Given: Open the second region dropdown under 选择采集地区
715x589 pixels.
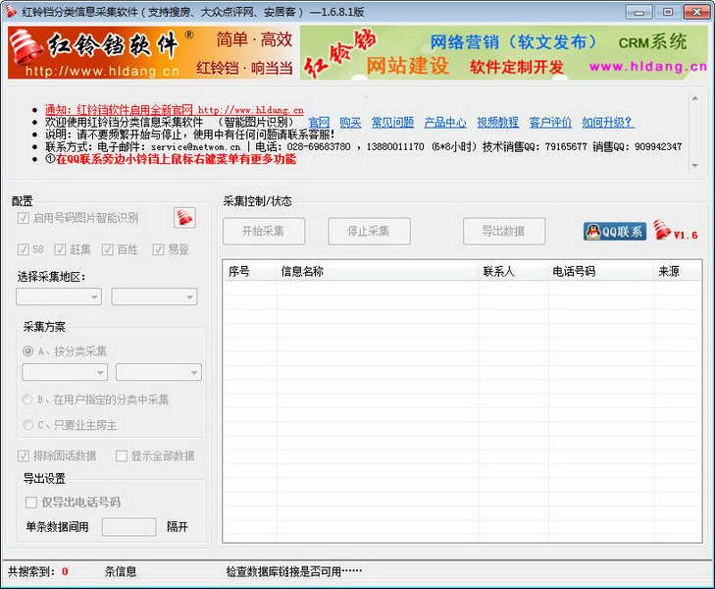Looking at the screenshot, I should point(155,297).
